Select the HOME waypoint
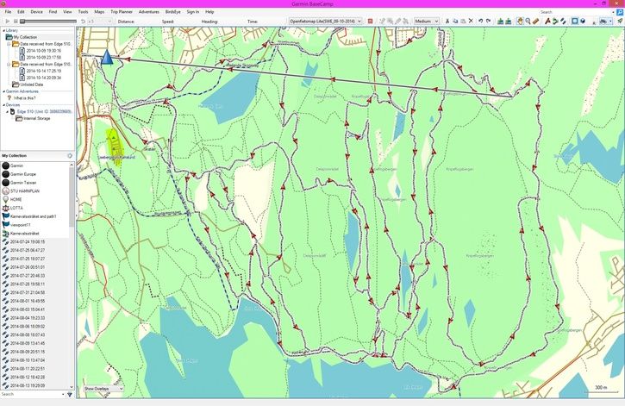This screenshot has height=406, width=625. click(16, 200)
